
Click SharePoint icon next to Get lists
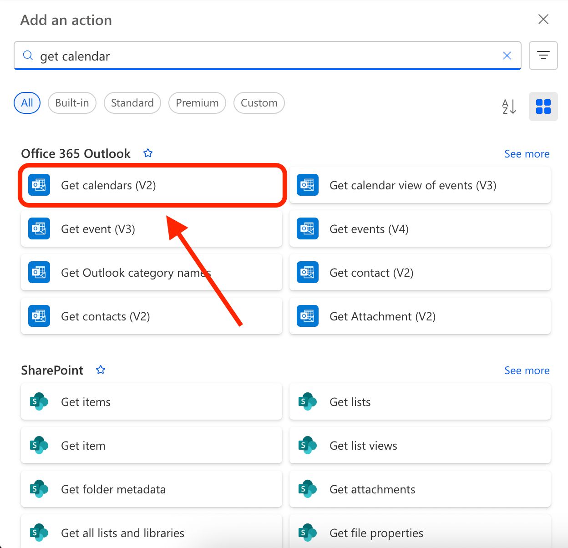pyautogui.click(x=308, y=402)
